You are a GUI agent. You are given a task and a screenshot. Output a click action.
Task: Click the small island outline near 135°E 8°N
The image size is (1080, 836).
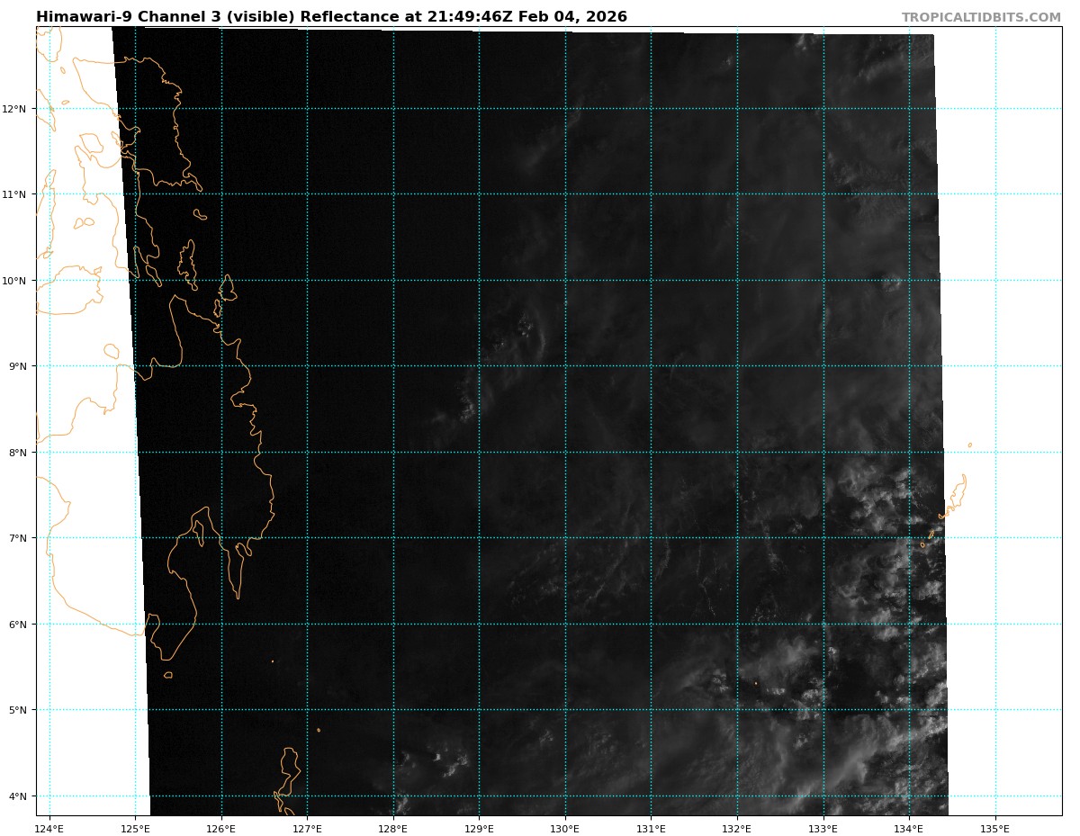969,445
